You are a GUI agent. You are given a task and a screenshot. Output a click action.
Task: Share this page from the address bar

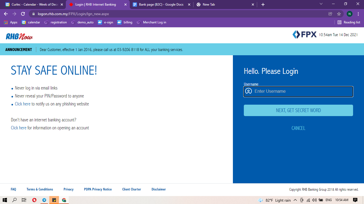click(x=330, y=14)
